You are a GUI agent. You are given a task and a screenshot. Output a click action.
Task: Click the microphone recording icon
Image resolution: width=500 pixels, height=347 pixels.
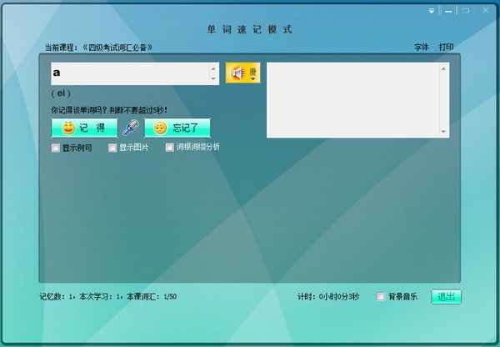click(131, 128)
